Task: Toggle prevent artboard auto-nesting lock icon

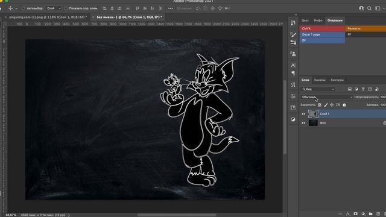Action: pos(338,105)
